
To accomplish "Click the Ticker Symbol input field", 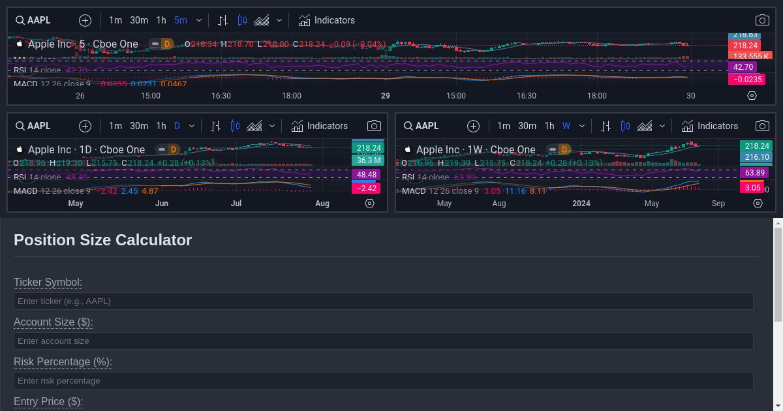I will coord(384,301).
